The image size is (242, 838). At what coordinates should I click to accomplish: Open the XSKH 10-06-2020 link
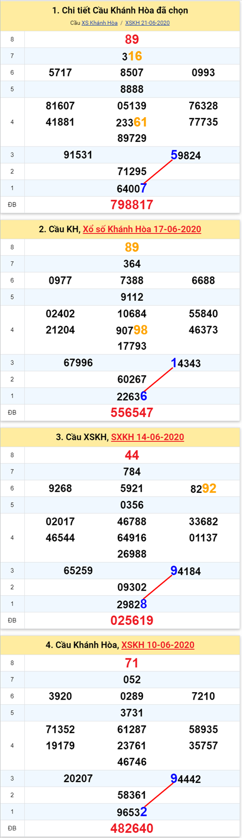pyautogui.click(x=158, y=645)
